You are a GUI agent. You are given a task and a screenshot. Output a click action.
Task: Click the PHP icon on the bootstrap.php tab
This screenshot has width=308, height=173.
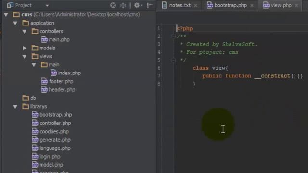210,5
